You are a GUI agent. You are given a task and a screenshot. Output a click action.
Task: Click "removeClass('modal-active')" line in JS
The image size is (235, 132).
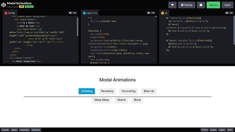(x=191, y=47)
